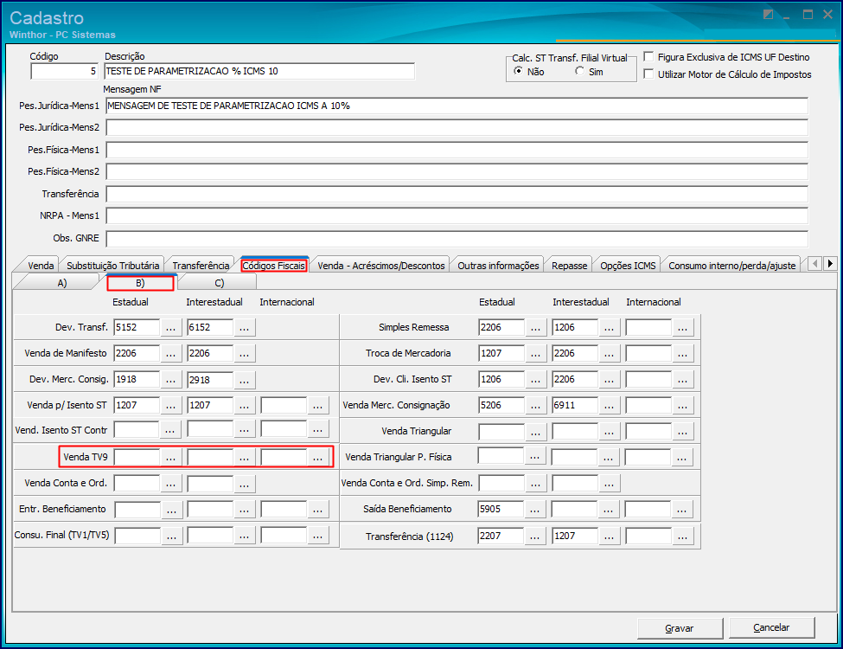The image size is (843, 649).
Task: Open lookup for Dev. Merc. Consig. Interestadual
Action: point(244,379)
